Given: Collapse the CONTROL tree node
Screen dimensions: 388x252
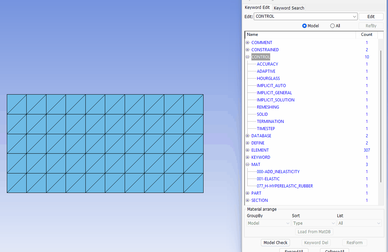Looking at the screenshot, I should coord(248,57).
